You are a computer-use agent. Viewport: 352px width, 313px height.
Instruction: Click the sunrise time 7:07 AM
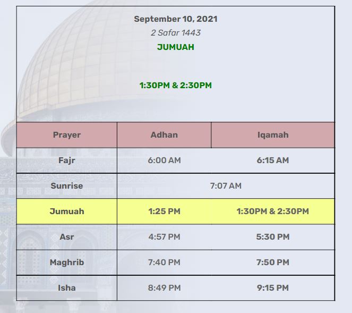[x=226, y=186]
